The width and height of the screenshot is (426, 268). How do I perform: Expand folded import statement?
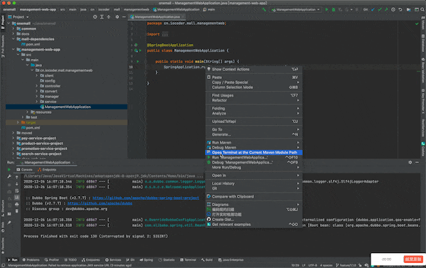pos(165,34)
